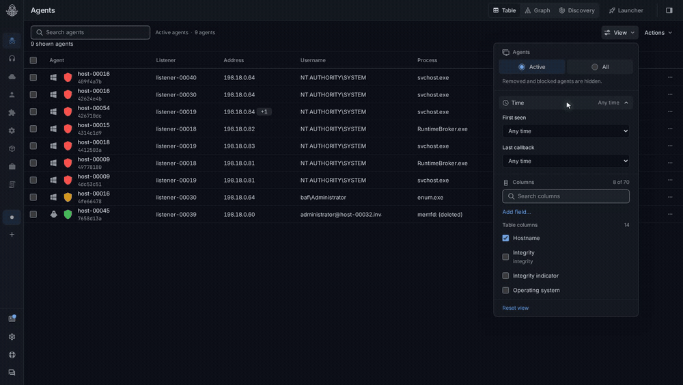
Task: Open the puzzle piece extensions icon
Action: [x=12, y=113]
